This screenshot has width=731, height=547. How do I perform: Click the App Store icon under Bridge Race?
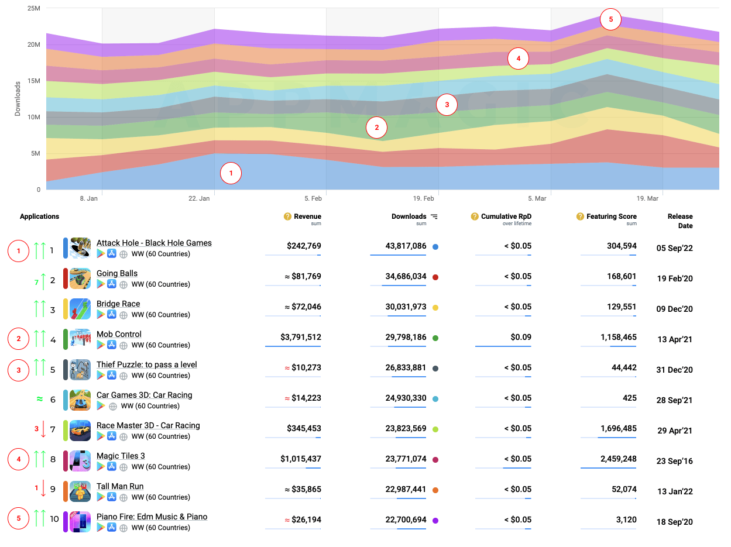tap(112, 315)
